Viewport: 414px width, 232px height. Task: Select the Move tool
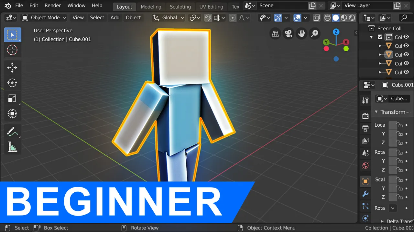[12, 68]
